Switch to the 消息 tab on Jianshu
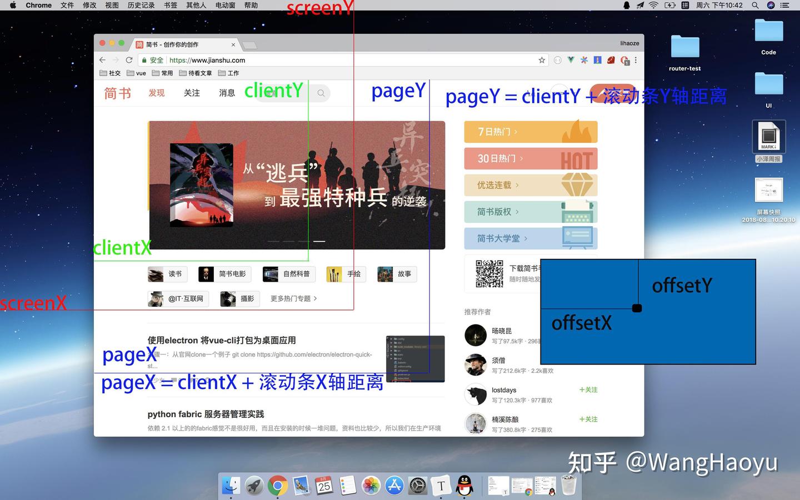Image resolution: width=800 pixels, height=500 pixels. click(227, 93)
